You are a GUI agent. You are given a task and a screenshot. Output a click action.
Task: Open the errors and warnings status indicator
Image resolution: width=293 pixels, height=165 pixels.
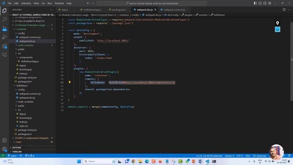29,156
